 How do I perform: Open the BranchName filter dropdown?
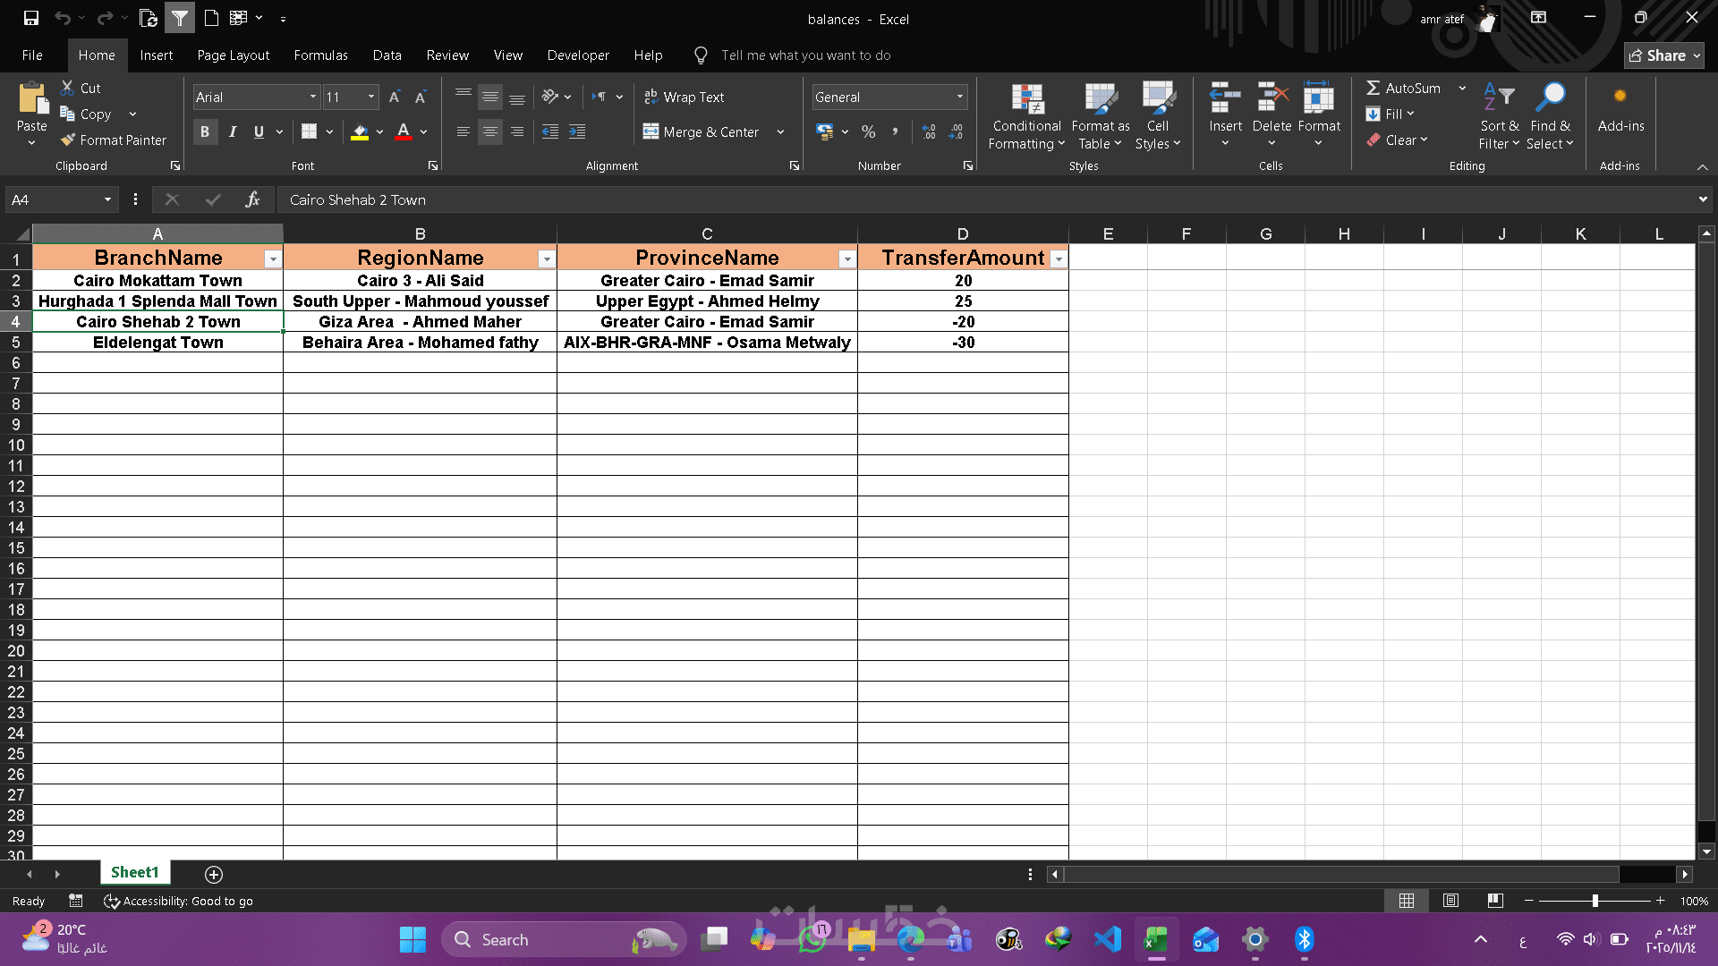[x=273, y=258]
